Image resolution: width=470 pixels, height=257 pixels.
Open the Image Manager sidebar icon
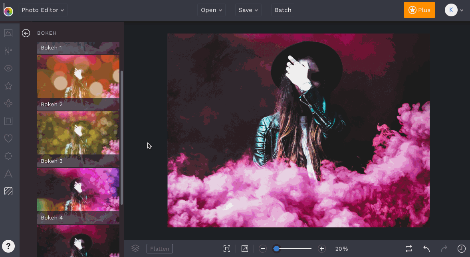point(8,33)
